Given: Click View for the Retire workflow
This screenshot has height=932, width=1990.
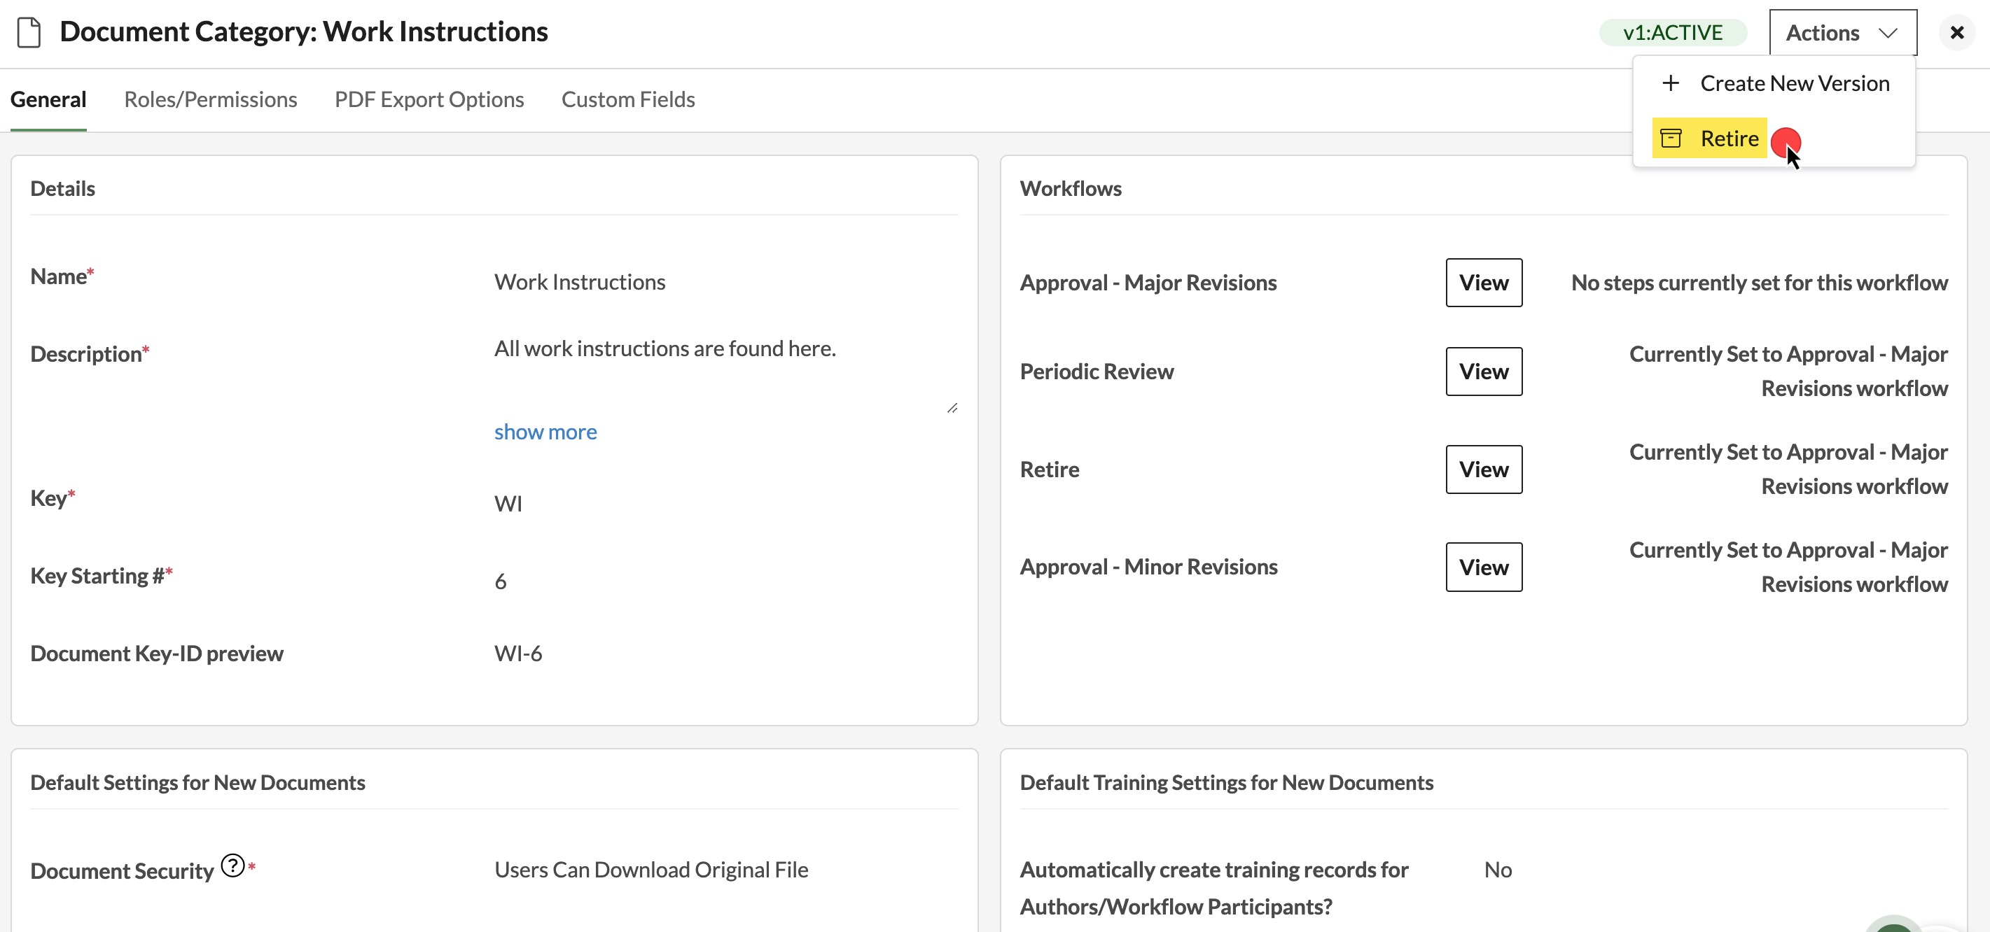Looking at the screenshot, I should (1483, 469).
